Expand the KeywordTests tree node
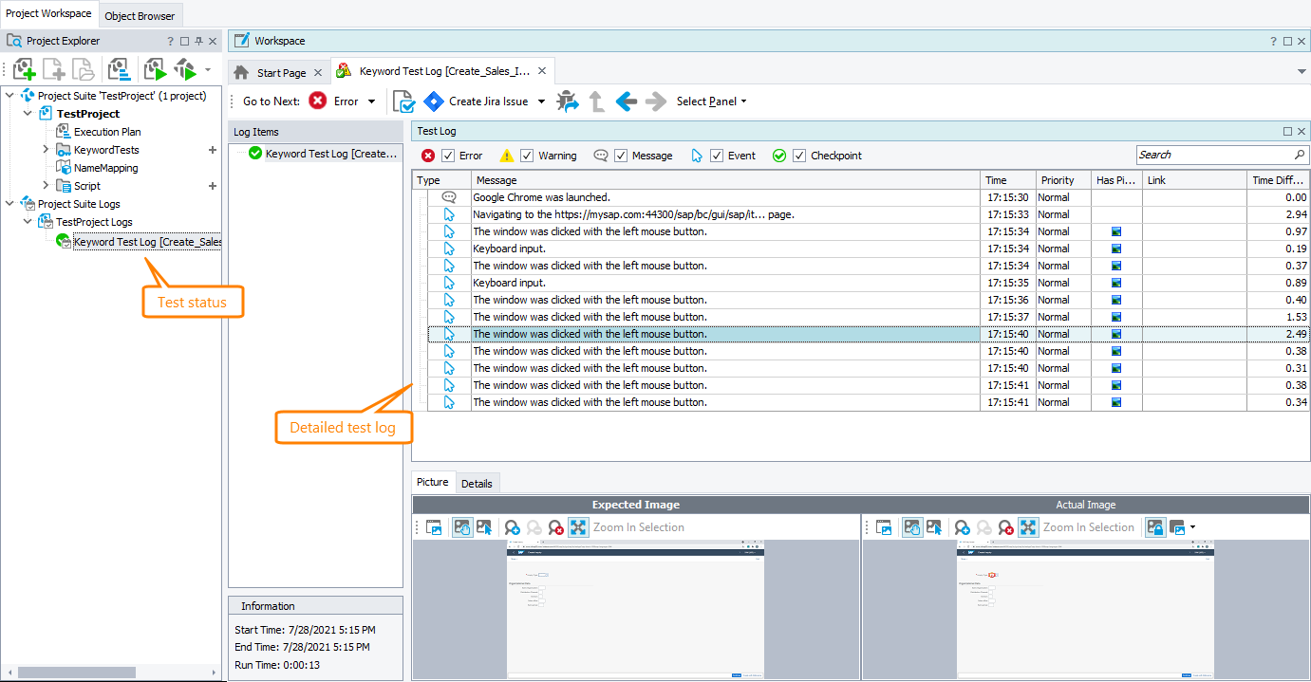Image resolution: width=1311 pixels, height=682 pixels. pyautogui.click(x=46, y=150)
